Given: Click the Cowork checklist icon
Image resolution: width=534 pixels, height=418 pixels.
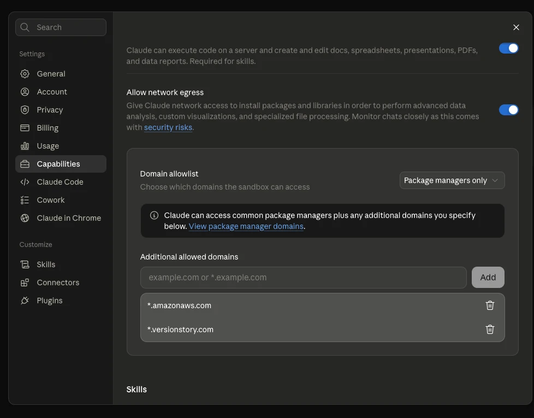Looking at the screenshot, I should (x=25, y=200).
